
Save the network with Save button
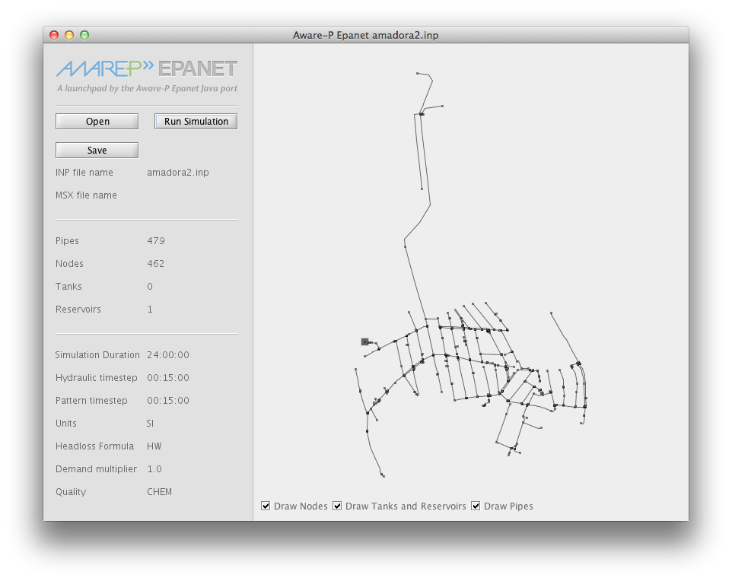point(97,151)
